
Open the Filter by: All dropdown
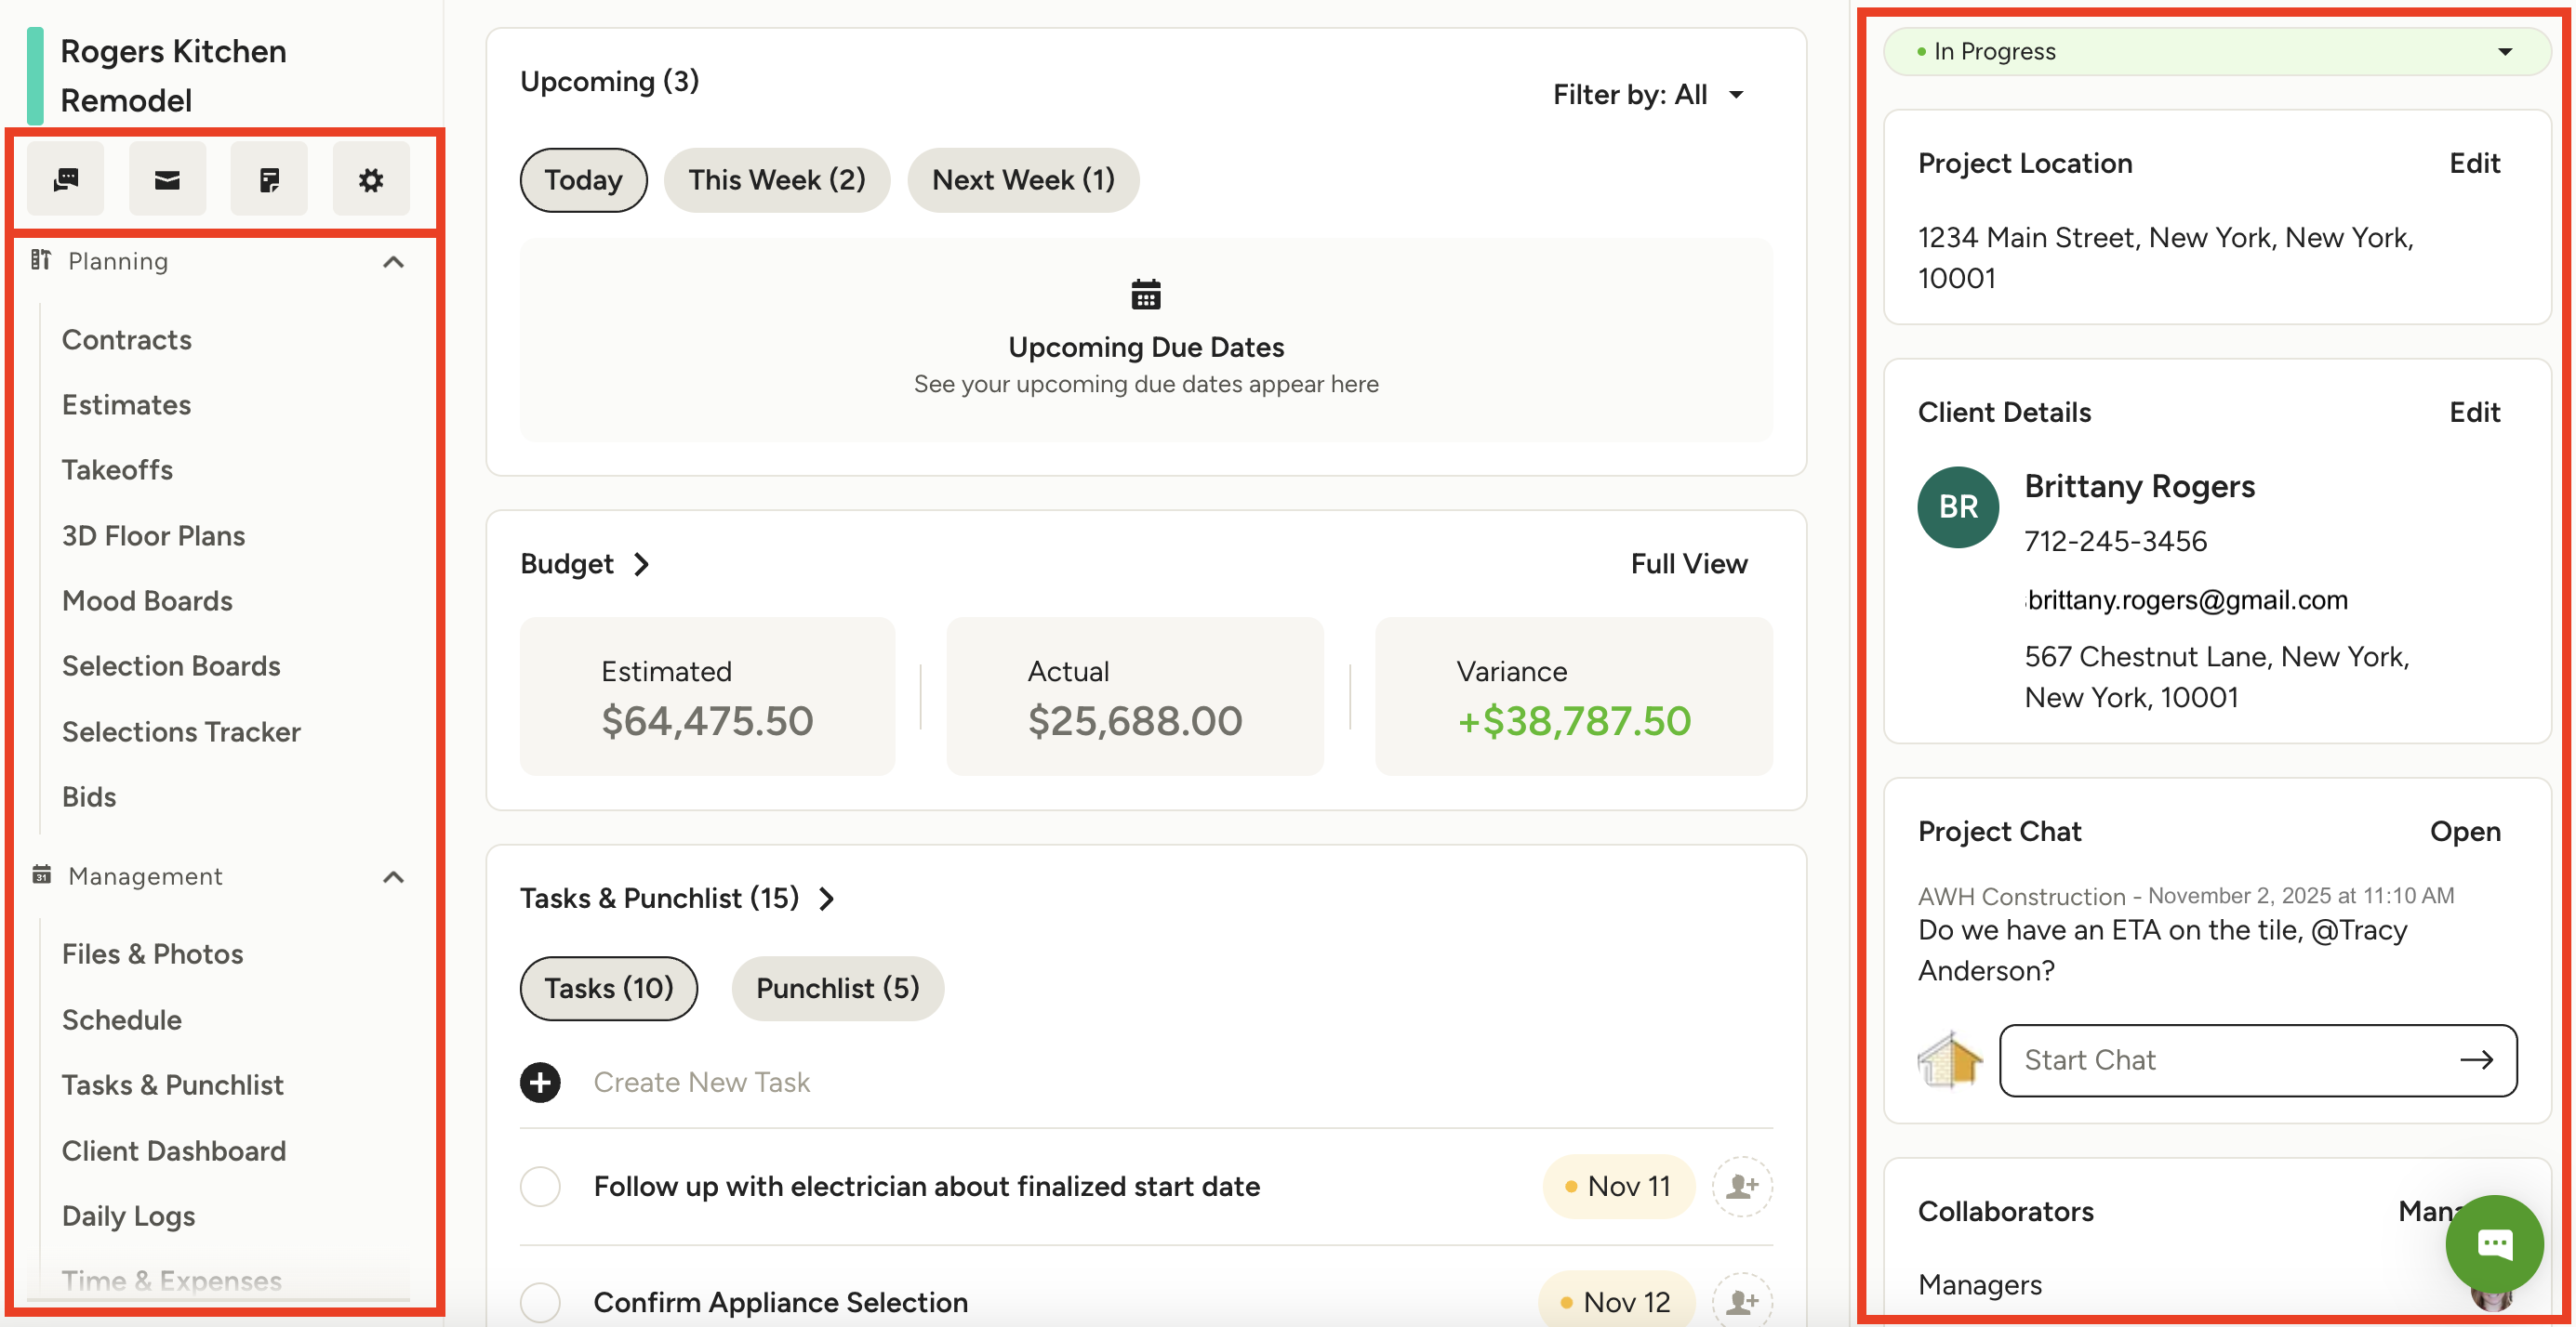(x=1648, y=95)
